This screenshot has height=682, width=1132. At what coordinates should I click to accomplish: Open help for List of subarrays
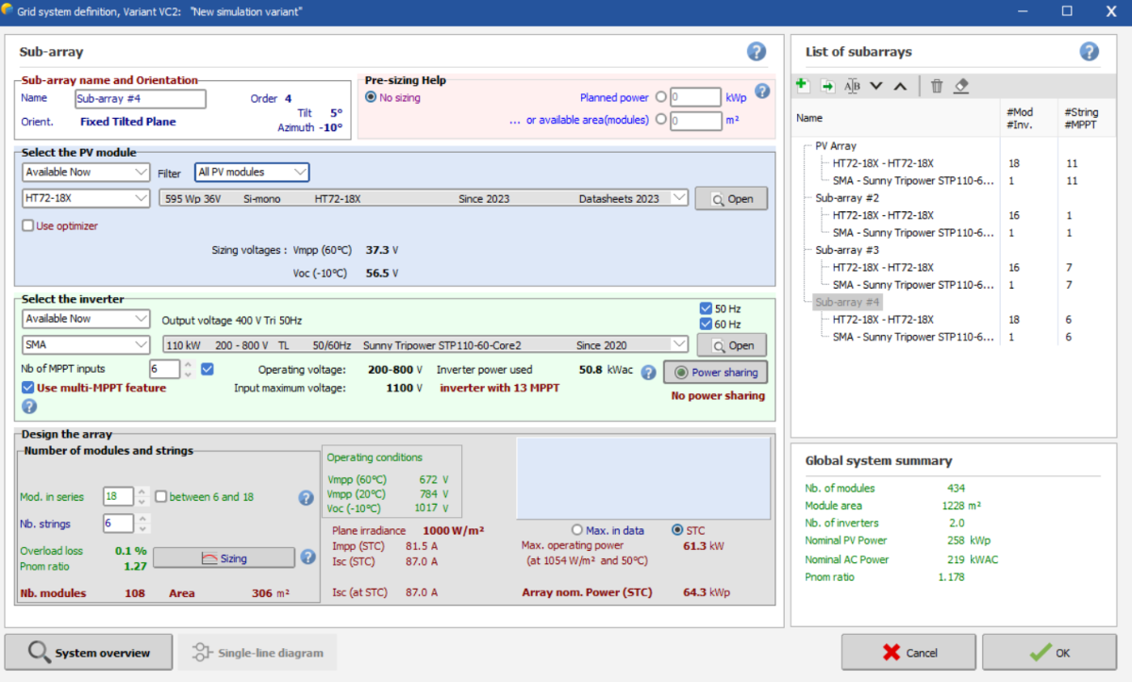coord(1090,52)
